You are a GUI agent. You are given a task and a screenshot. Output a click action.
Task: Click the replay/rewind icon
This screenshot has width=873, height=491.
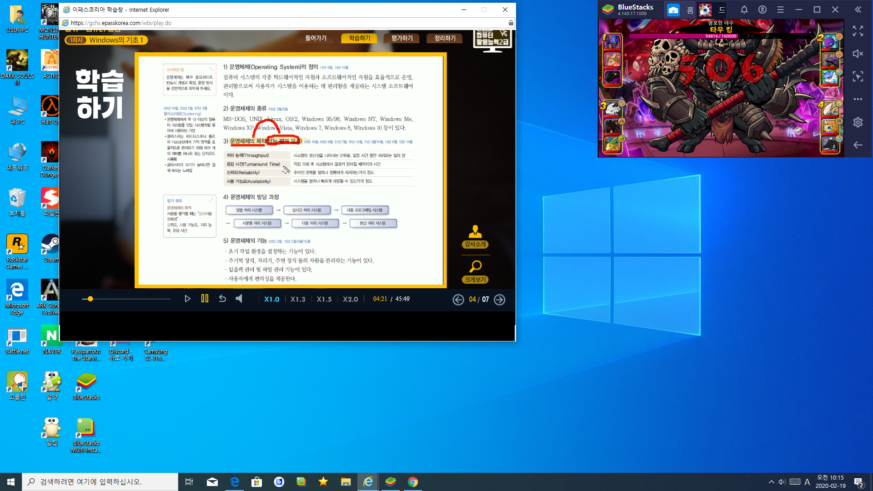point(222,299)
